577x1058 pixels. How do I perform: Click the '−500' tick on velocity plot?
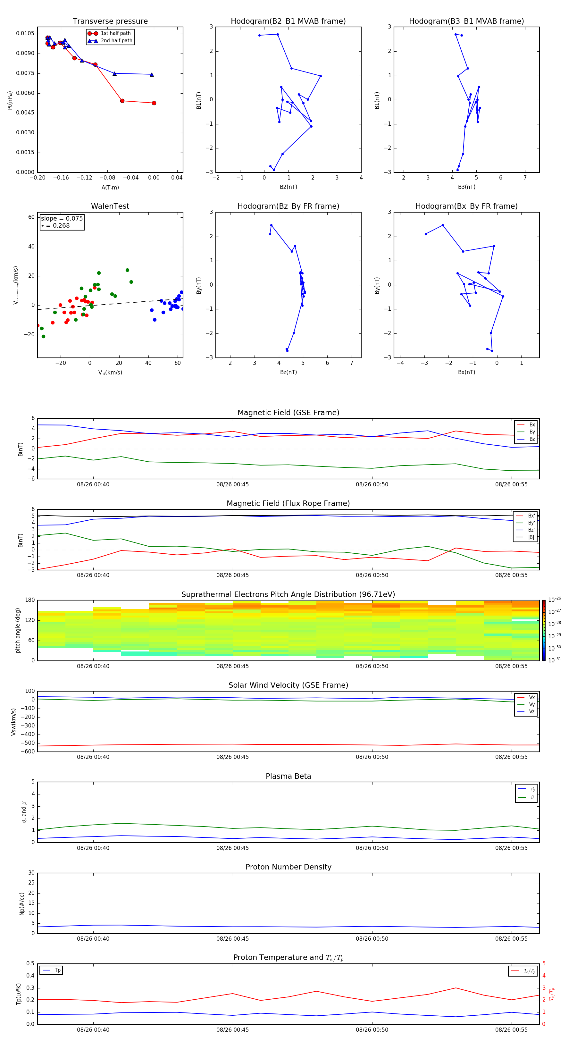27,743
